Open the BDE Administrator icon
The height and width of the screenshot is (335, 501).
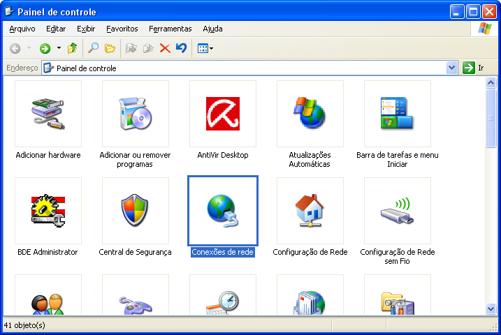pyautogui.click(x=48, y=211)
